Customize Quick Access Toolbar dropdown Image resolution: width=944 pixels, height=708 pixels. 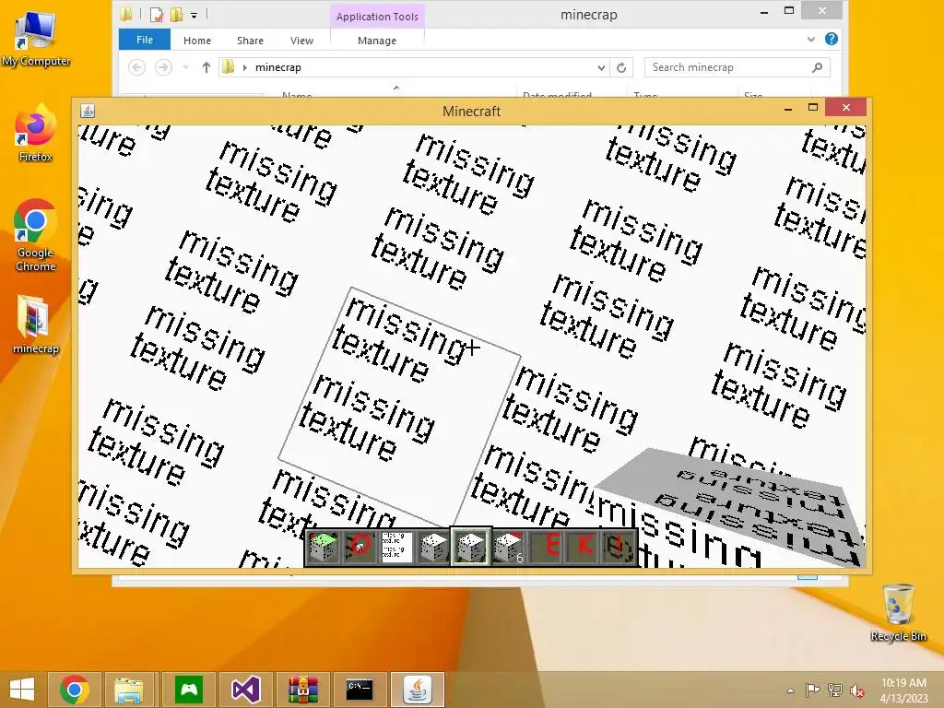pos(194,15)
